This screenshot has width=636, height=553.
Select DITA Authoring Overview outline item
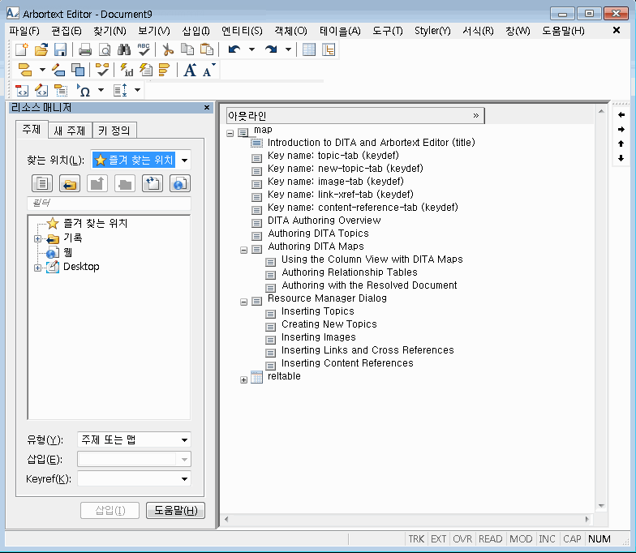324,221
